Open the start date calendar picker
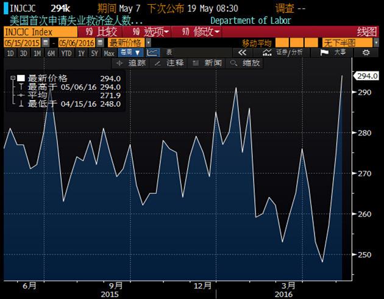384x299 pixels. coord(46,43)
